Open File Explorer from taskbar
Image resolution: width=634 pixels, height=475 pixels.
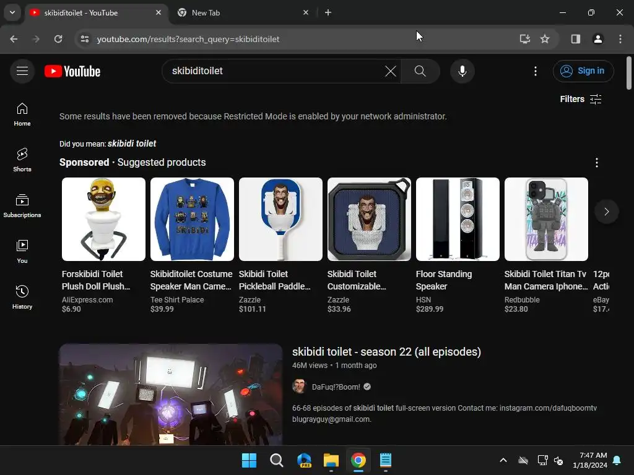(331, 460)
